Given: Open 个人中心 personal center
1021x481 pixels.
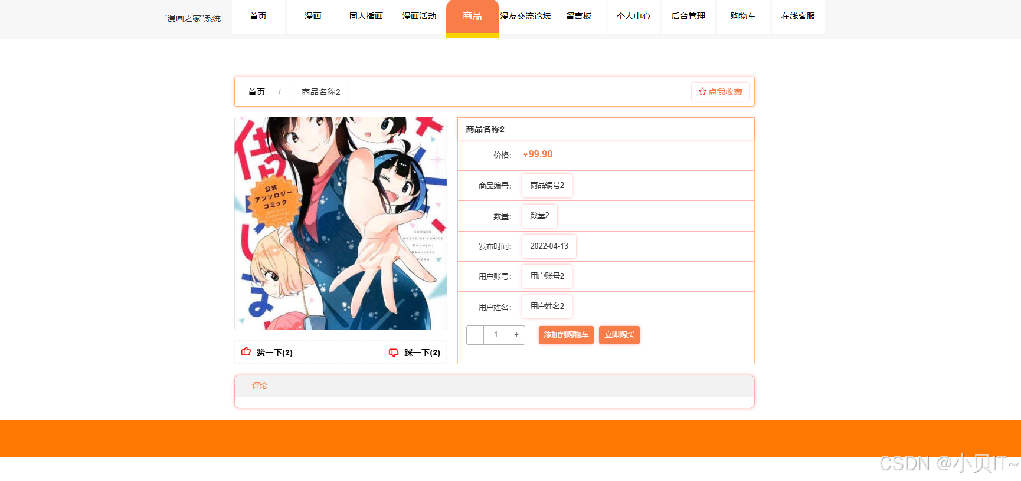Looking at the screenshot, I should click(633, 17).
